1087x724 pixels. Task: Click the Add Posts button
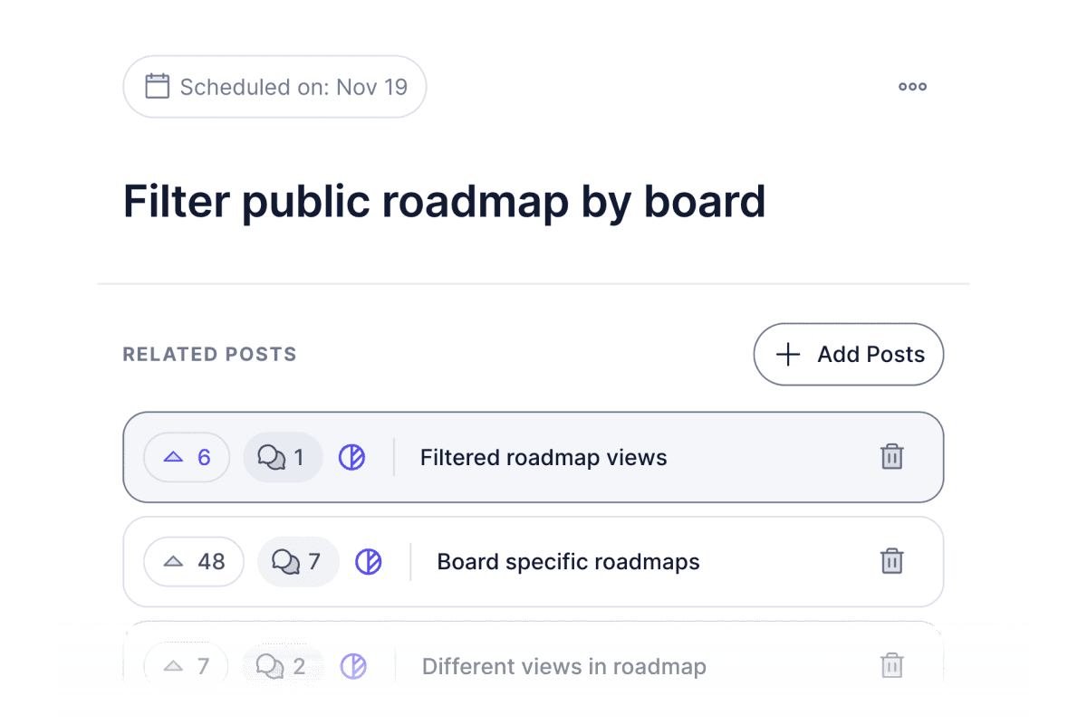pyautogui.click(x=849, y=354)
